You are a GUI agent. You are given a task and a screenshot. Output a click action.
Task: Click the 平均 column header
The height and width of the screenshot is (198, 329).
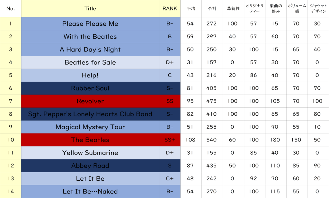[191, 9]
